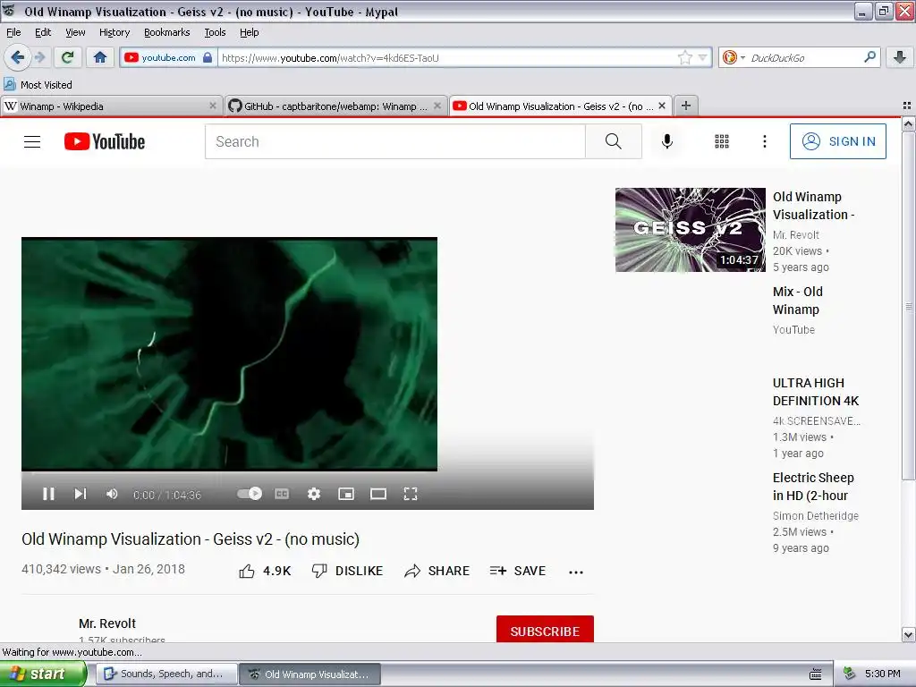This screenshot has width=916, height=687.
Task: Go back to the previous page
Action: pos(17,57)
